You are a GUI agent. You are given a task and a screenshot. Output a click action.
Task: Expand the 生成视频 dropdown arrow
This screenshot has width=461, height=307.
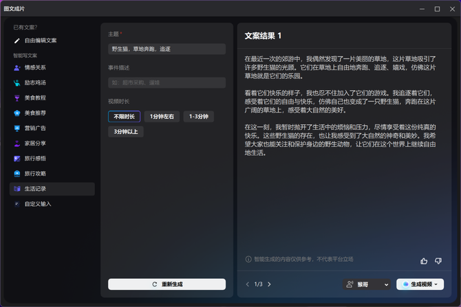(x=436, y=284)
